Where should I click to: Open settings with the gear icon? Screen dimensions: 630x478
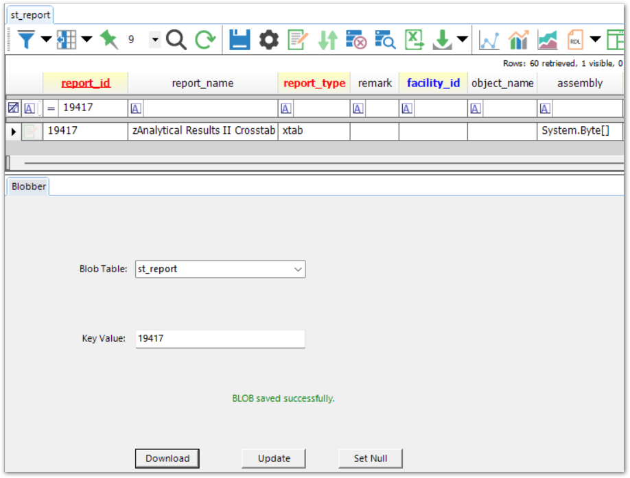click(x=268, y=40)
